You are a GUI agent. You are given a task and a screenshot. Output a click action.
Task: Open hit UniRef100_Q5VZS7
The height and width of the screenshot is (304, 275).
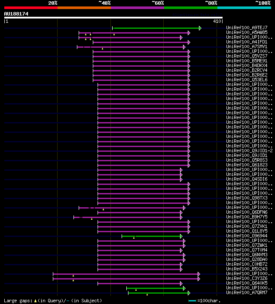coord(247,56)
